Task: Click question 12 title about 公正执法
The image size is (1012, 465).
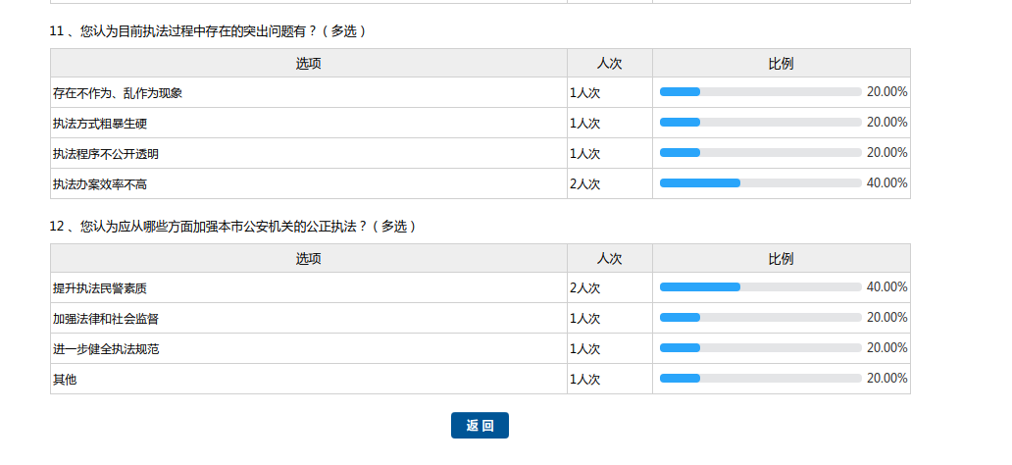Action: pyautogui.click(x=234, y=227)
